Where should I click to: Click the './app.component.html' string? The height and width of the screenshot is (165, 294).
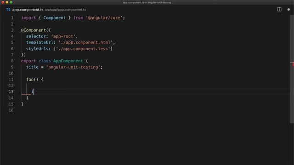[85, 43]
